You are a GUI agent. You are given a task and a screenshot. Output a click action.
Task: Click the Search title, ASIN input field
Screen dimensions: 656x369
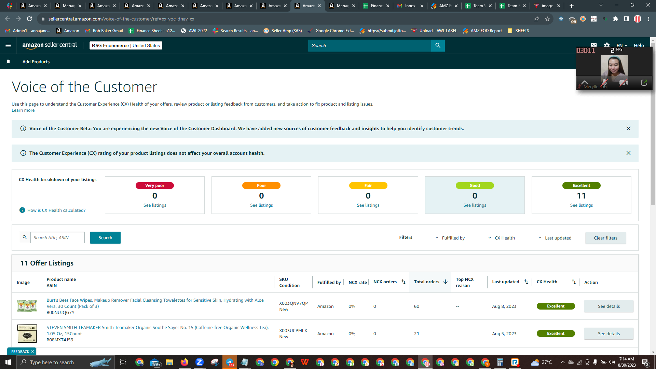(57, 237)
